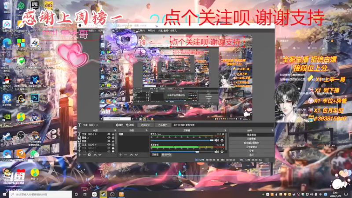The height and width of the screenshot is (198, 352).
Task: Switch to the 混音器 tab
Action: pyautogui.click(x=155, y=155)
